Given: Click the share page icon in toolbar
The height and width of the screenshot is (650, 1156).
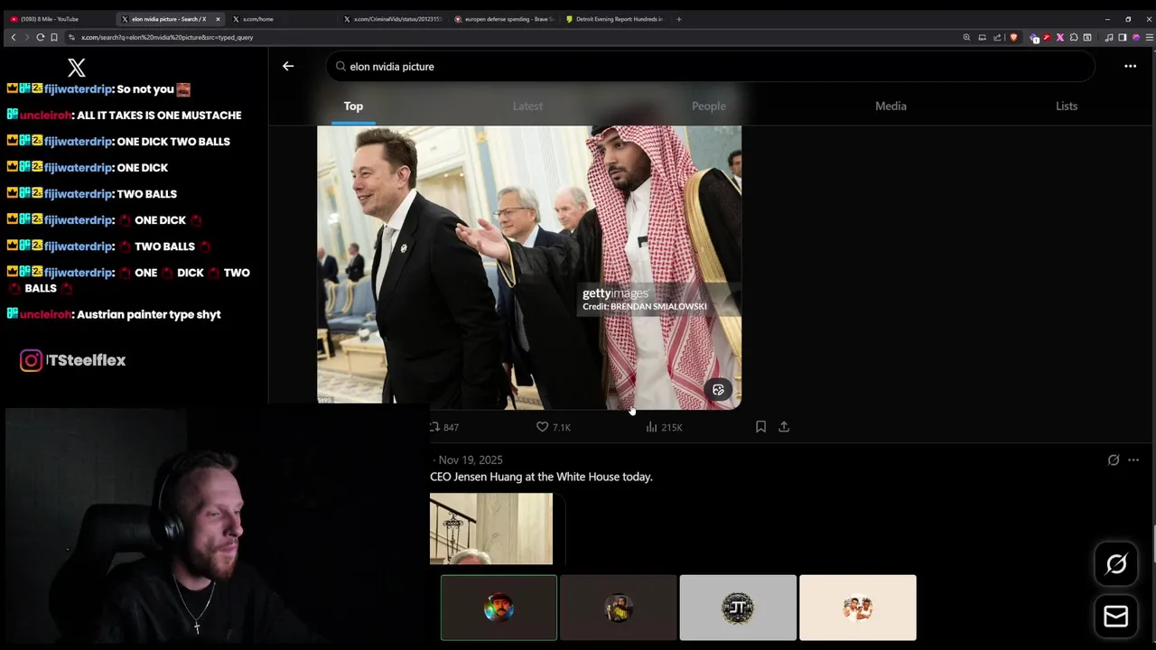Looking at the screenshot, I should 997,37.
